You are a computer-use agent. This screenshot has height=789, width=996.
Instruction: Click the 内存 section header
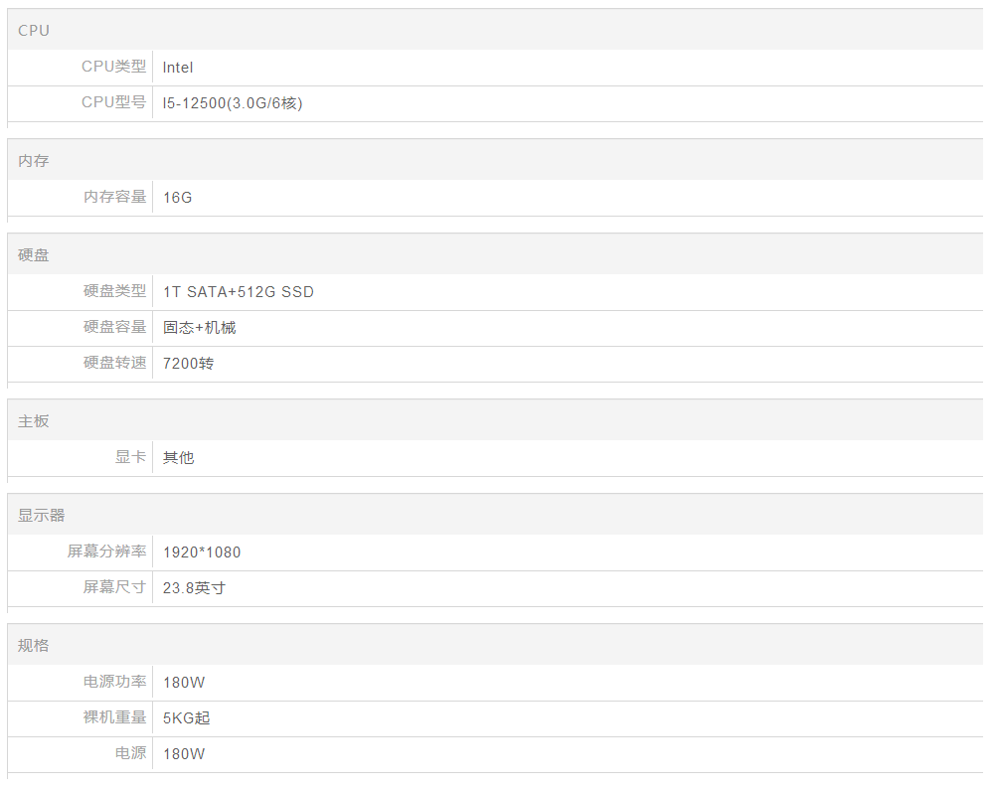tap(34, 161)
